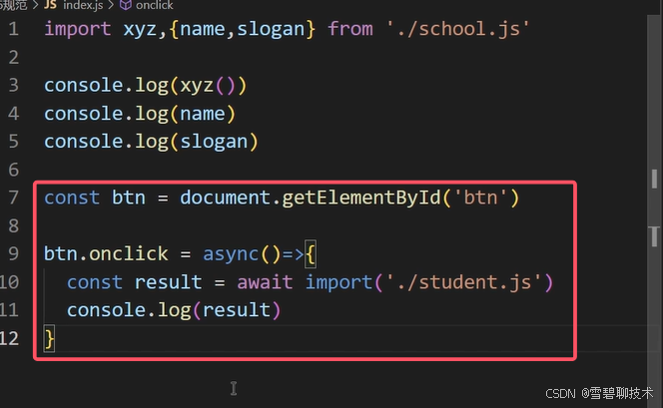Screen dimensions: 663x408
Task: Click 'getElementById' on line 7
Action: (x=361, y=198)
